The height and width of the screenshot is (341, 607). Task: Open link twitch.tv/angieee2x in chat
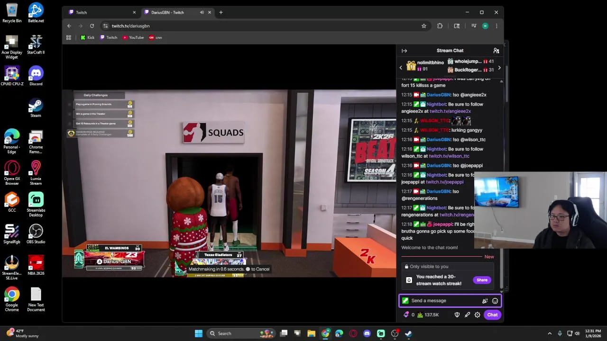[450, 111]
